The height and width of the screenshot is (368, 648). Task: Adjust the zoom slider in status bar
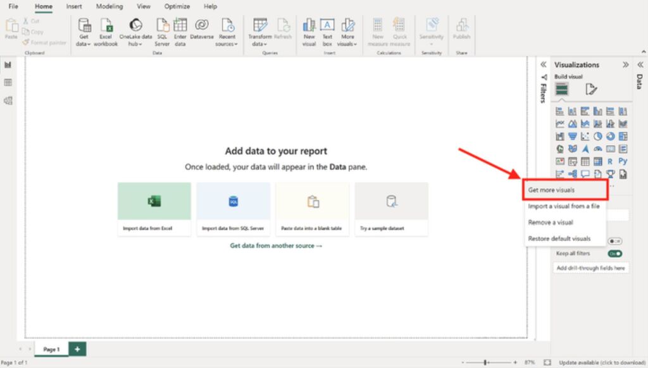[485, 362]
